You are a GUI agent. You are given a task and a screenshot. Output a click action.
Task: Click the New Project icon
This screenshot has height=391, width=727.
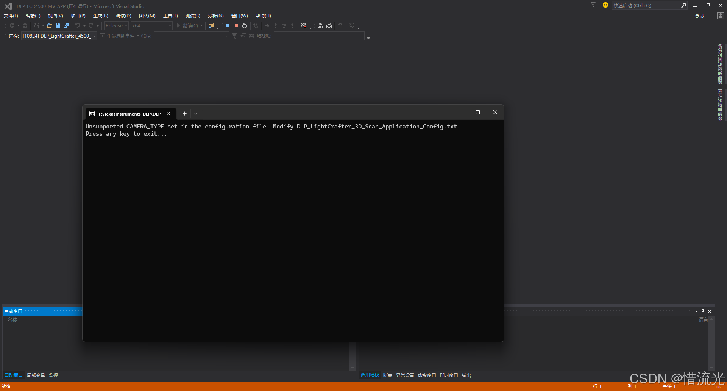point(37,26)
